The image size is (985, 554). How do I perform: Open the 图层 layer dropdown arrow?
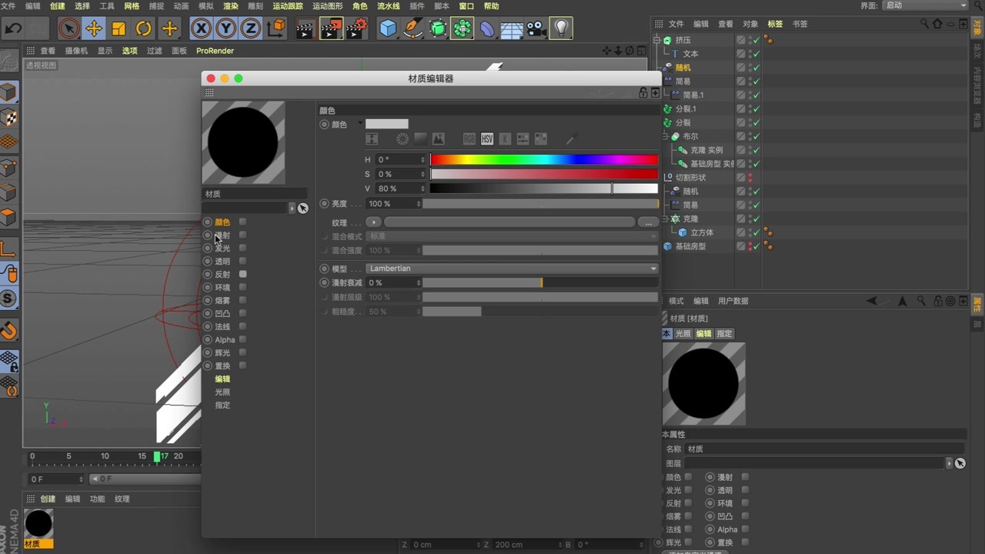pyautogui.click(x=949, y=463)
